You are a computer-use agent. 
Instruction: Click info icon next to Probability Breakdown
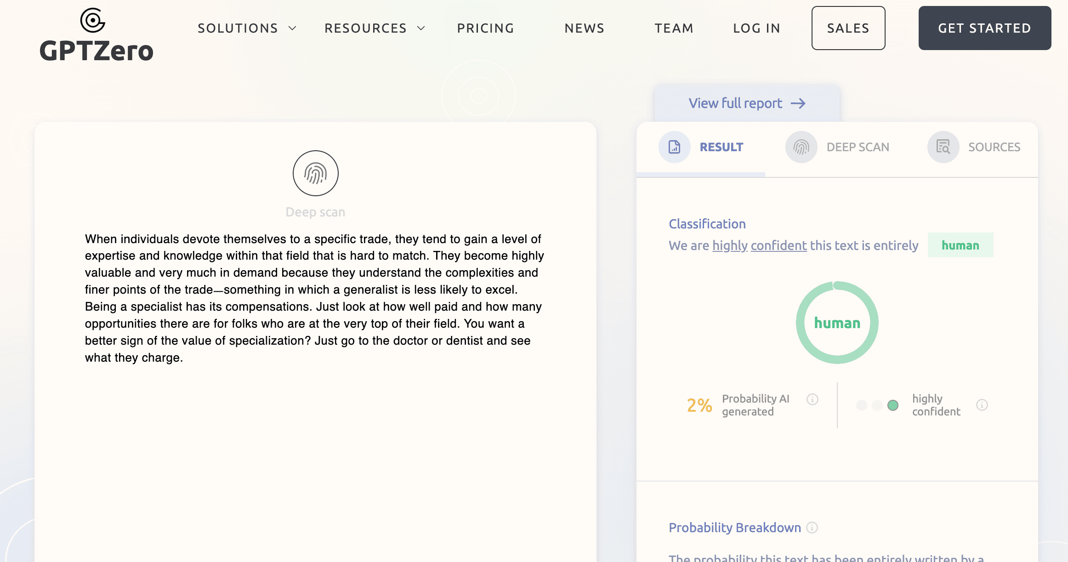(812, 528)
